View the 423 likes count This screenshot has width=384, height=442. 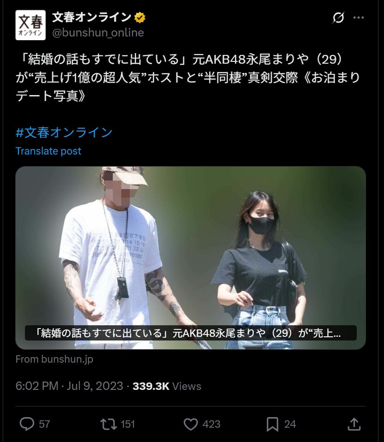(x=211, y=424)
